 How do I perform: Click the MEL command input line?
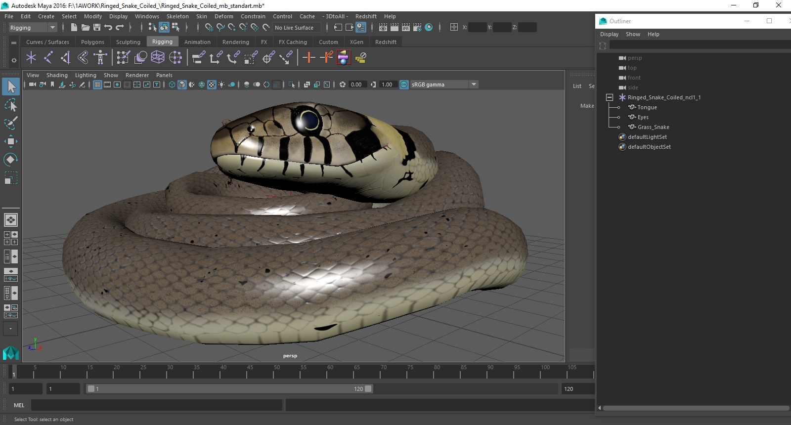pos(157,405)
